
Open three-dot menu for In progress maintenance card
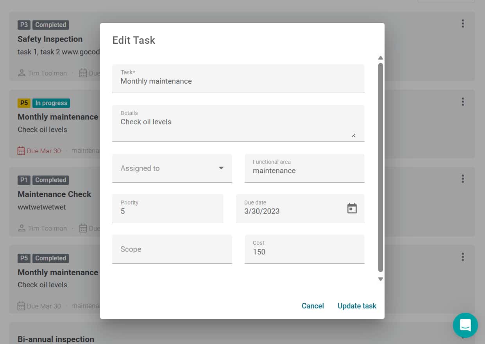[x=463, y=102]
